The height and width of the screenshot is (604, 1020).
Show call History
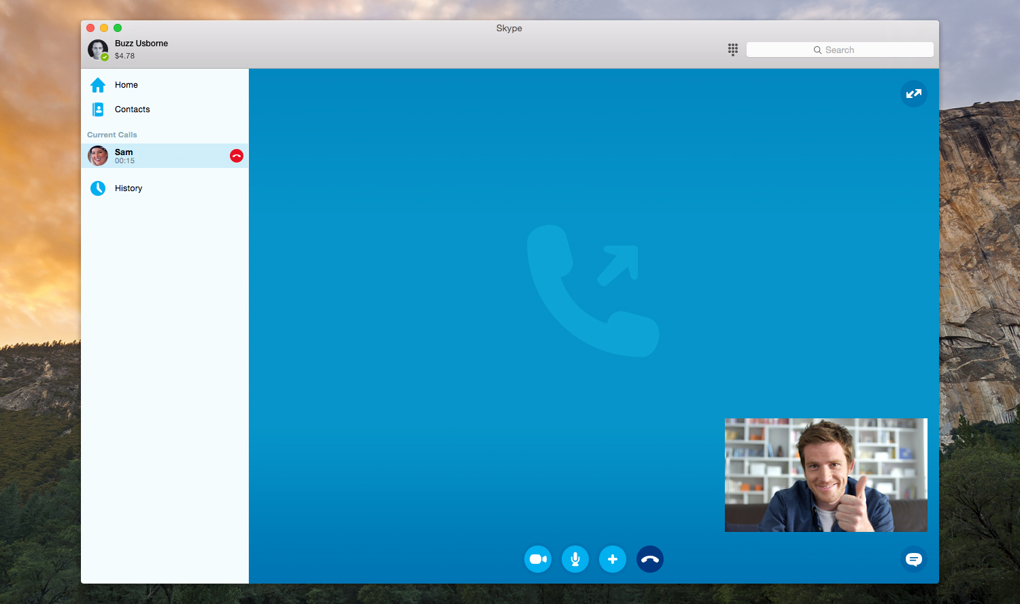pos(128,188)
